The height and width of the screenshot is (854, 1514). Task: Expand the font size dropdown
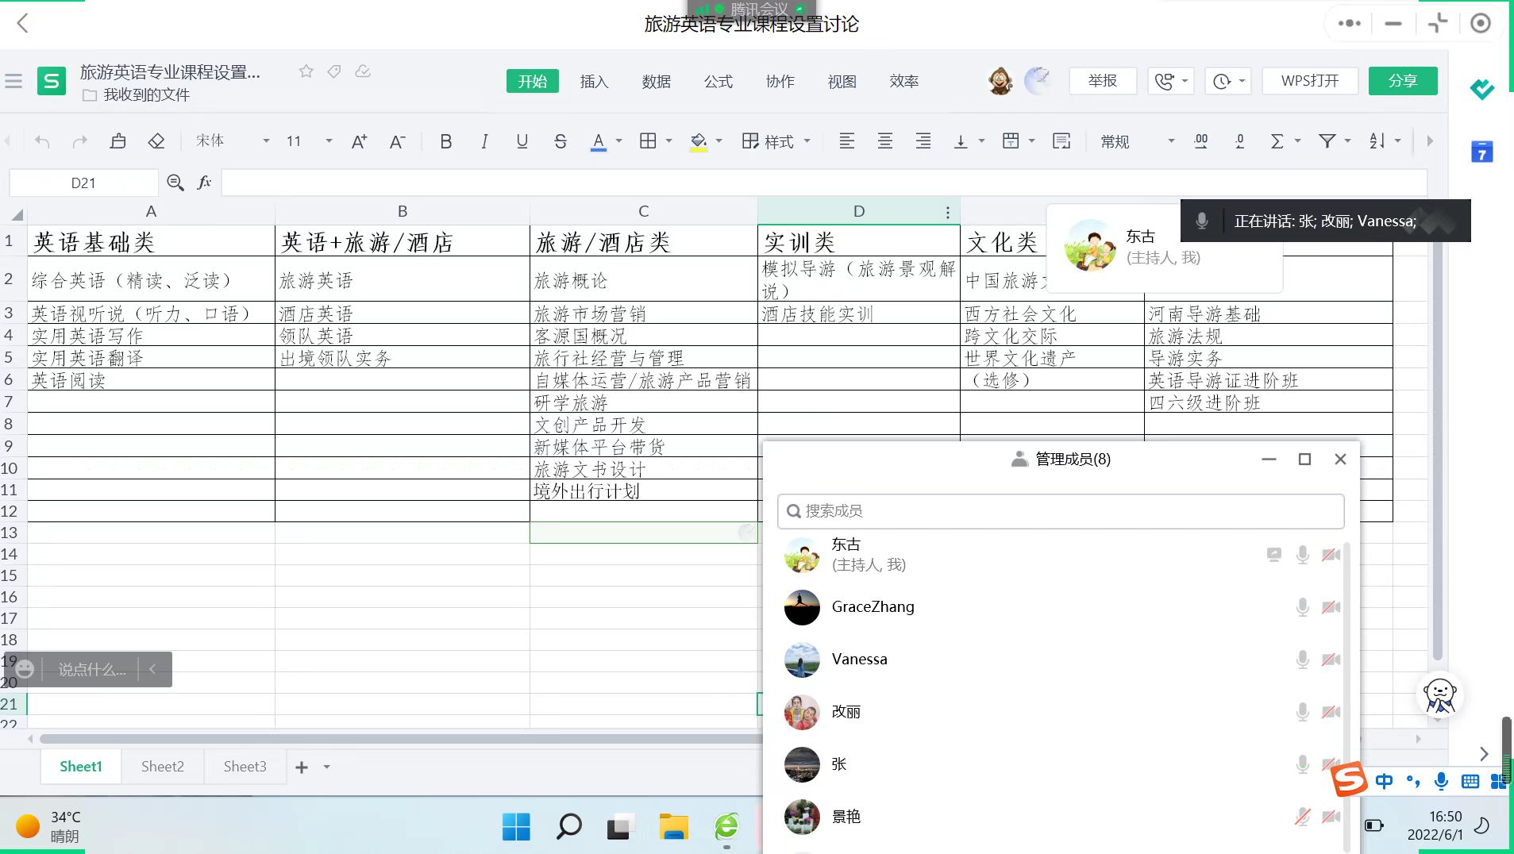click(329, 141)
